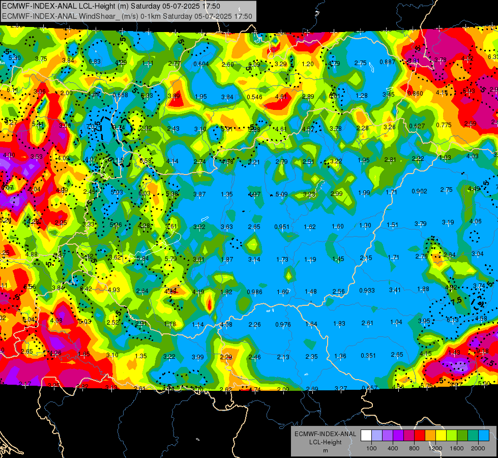Click the wind shear value 3.89
Screen dimensions: 498x458
click(x=174, y=96)
